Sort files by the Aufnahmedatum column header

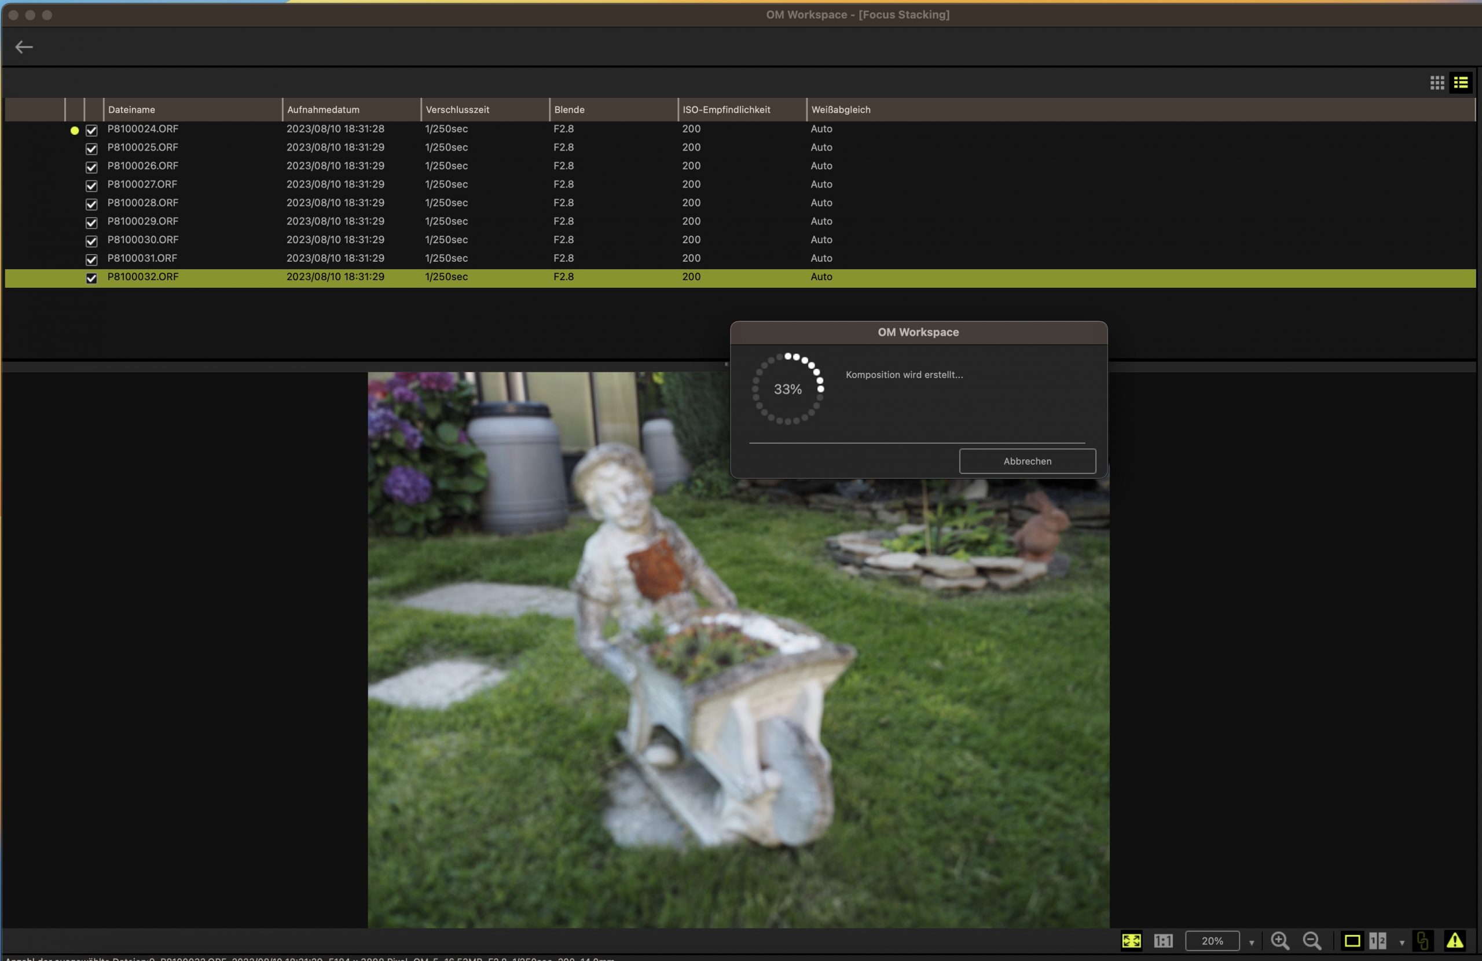(x=324, y=109)
